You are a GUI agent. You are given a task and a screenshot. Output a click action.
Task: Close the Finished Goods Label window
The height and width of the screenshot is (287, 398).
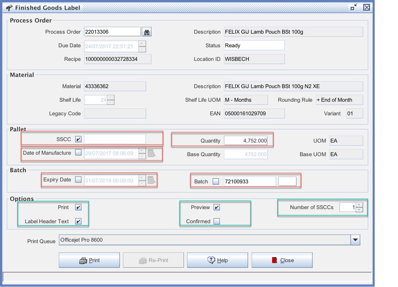[x=366, y=7]
